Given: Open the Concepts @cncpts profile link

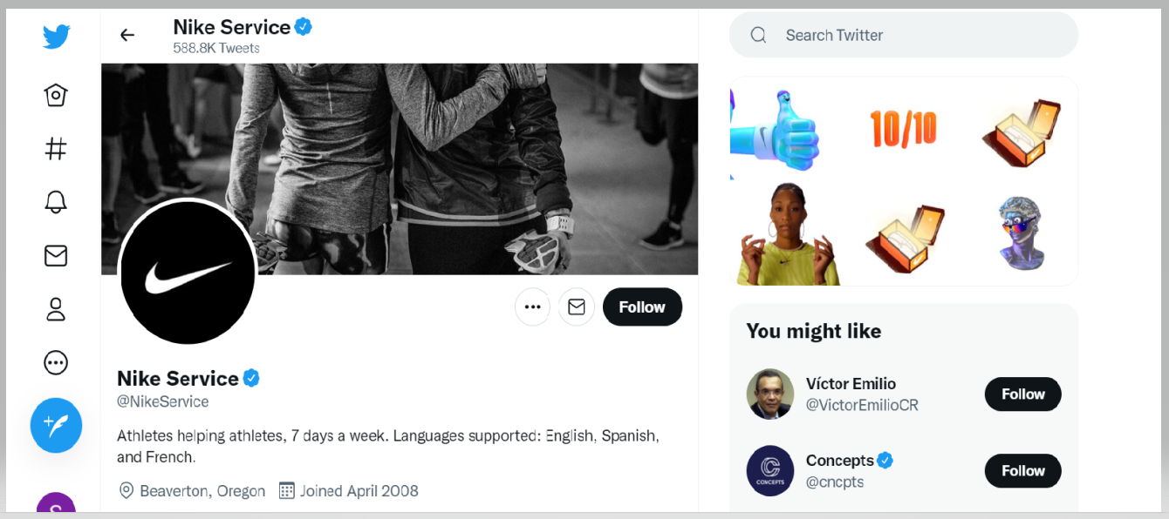Looking at the screenshot, I should click(x=835, y=482).
